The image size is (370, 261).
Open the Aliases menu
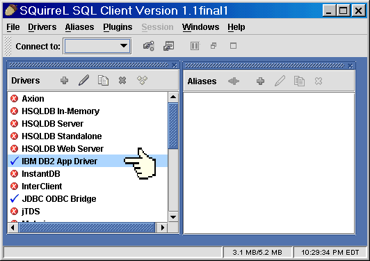coord(79,27)
